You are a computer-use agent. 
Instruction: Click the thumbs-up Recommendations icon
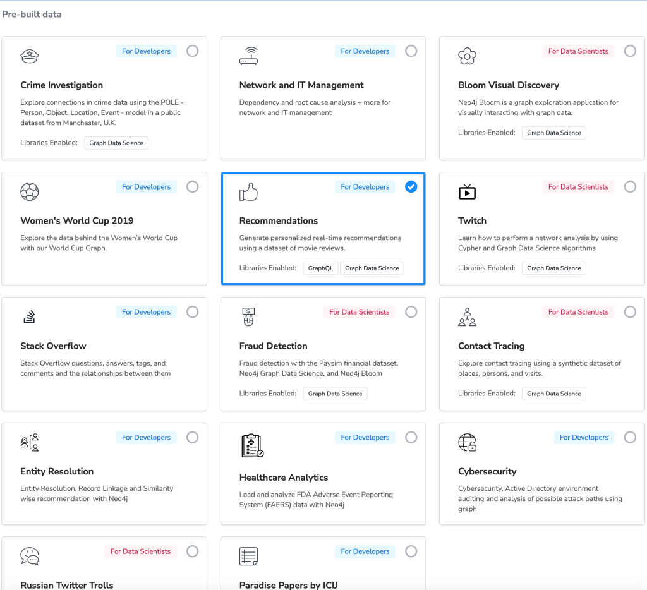click(x=248, y=191)
